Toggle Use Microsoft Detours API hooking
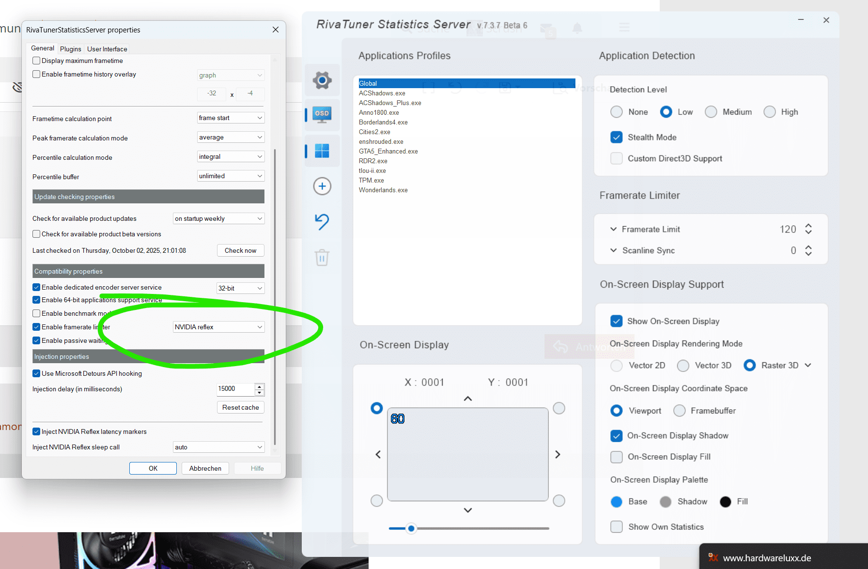This screenshot has width=868, height=569. 36,373
